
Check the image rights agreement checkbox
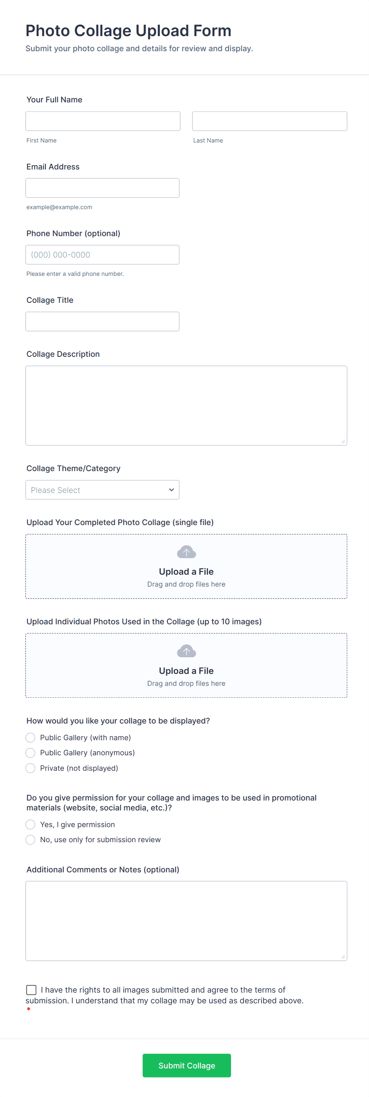(x=31, y=990)
